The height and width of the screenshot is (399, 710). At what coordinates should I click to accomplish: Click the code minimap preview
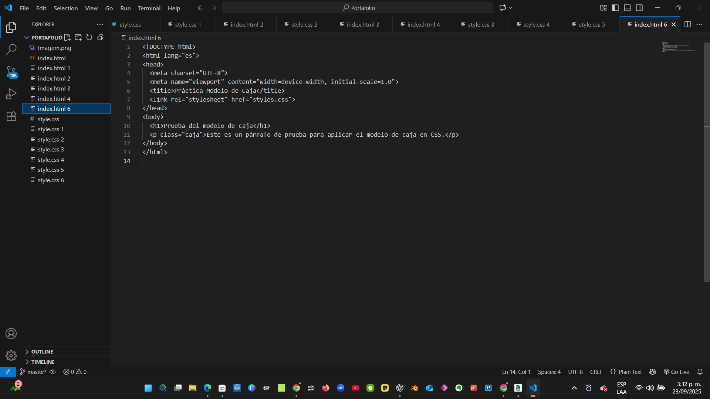[x=679, y=47]
